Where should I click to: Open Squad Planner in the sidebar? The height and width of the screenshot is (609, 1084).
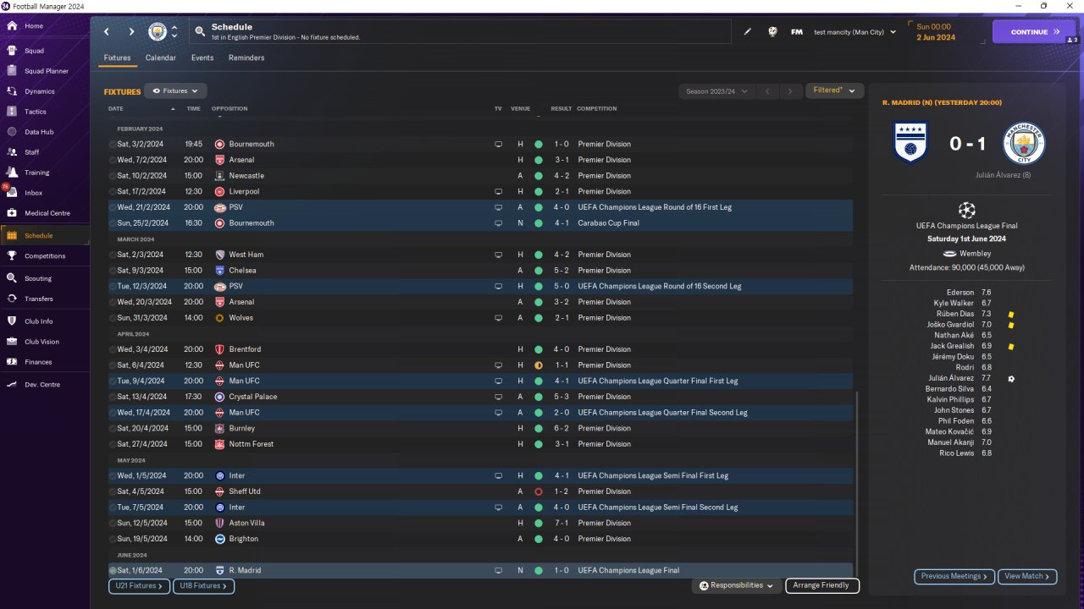coord(45,71)
